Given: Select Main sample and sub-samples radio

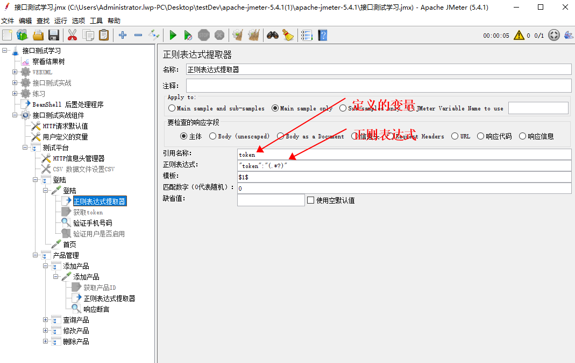Looking at the screenshot, I should click(x=172, y=108).
